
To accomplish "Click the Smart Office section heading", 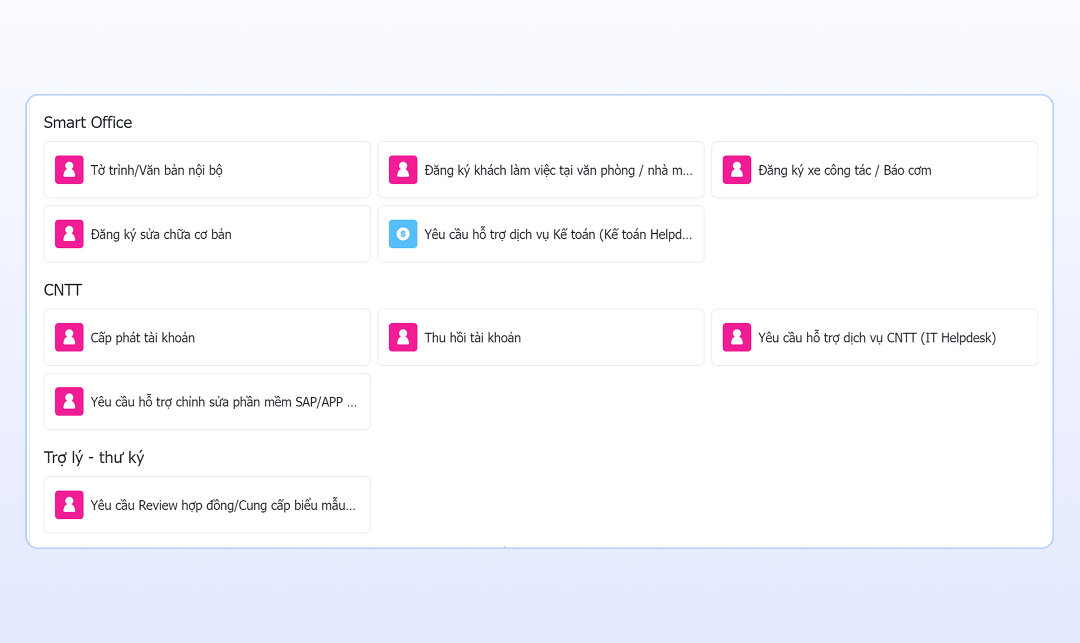I will 88,122.
